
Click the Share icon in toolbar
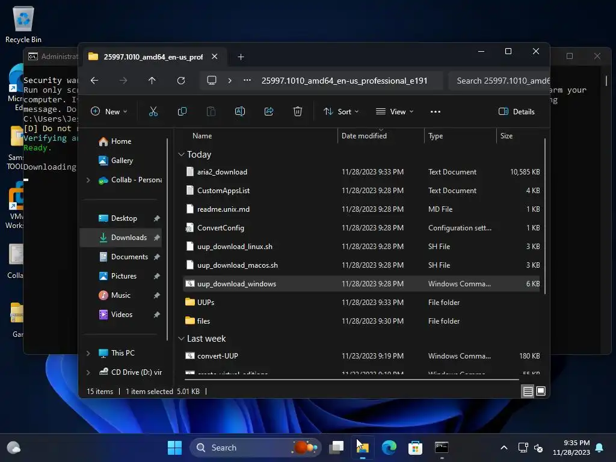click(x=269, y=111)
